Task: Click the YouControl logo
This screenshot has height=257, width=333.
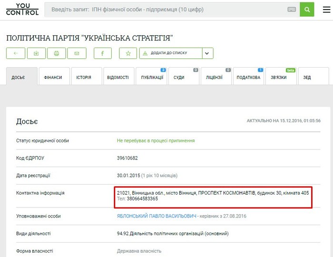Action: tap(22, 10)
